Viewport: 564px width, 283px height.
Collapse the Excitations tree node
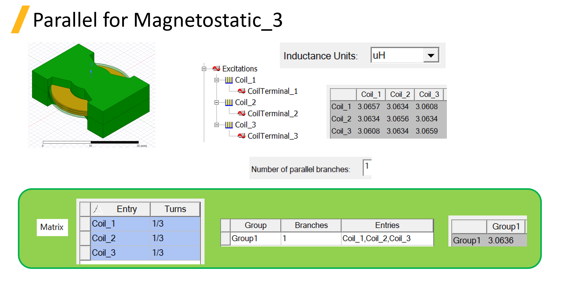point(204,69)
